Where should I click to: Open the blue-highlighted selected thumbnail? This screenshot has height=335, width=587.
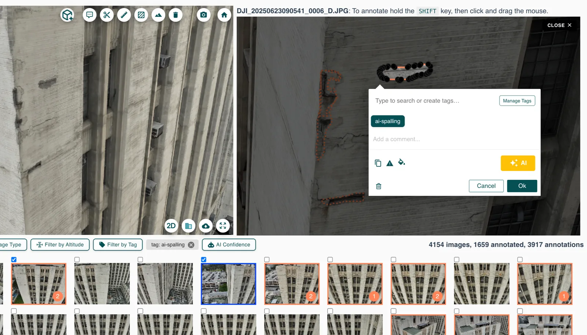pyautogui.click(x=229, y=284)
